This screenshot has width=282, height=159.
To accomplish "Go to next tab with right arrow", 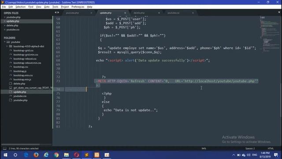I will coord(58,12).
